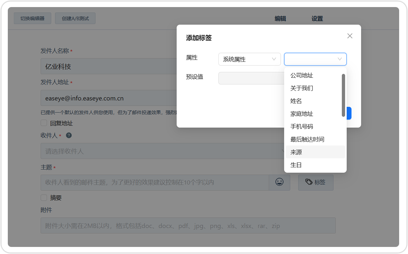Switch to the 编辑 tab

[x=280, y=18]
